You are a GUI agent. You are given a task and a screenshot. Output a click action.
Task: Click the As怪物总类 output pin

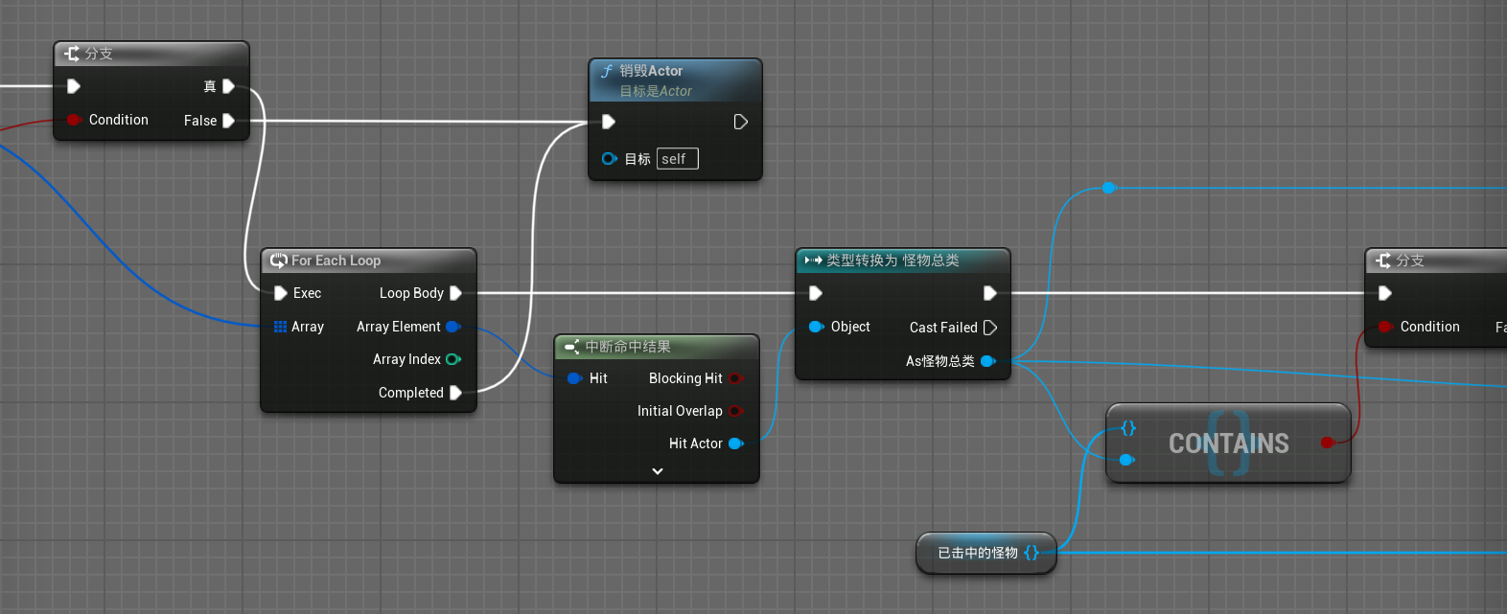(x=987, y=361)
